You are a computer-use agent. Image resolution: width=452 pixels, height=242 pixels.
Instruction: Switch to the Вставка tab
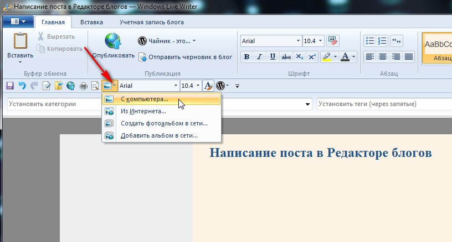click(x=91, y=22)
